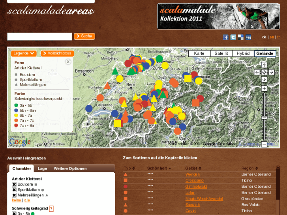Sort table by the Gebiet column
Image resolution: width=287 pixels, height=215 pixels.
(193, 168)
